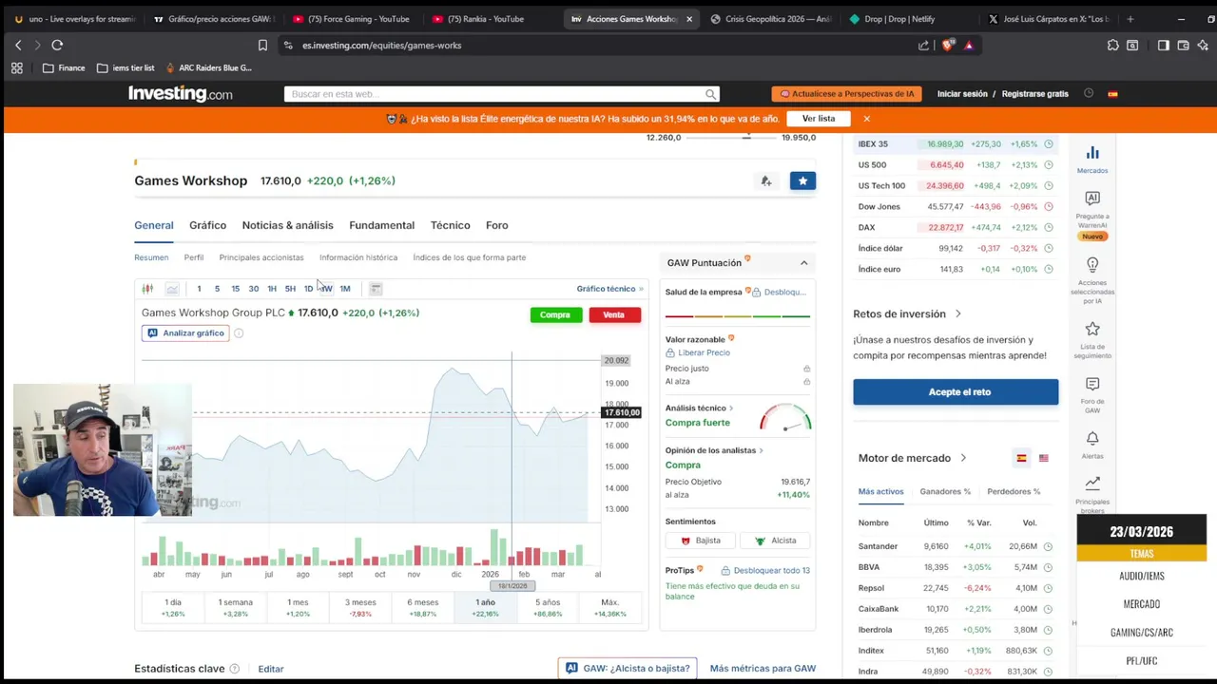1217x684 pixels.
Task: Open Análisis técnico arrow link
Action: click(x=730, y=408)
